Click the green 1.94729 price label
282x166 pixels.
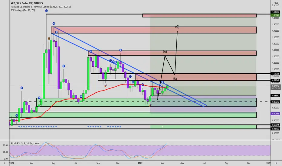275,15
